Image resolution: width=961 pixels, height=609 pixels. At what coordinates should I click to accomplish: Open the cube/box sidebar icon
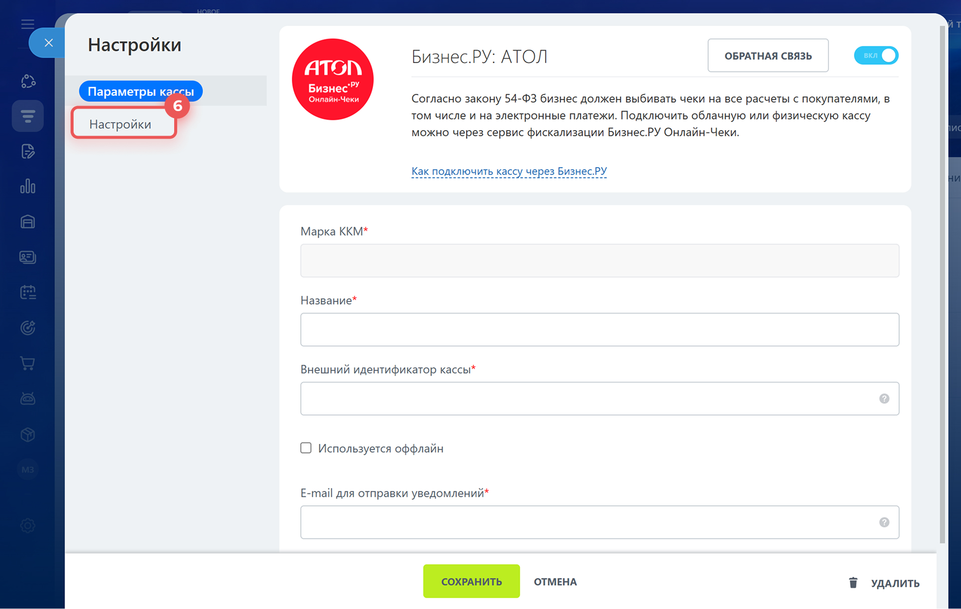coord(28,434)
